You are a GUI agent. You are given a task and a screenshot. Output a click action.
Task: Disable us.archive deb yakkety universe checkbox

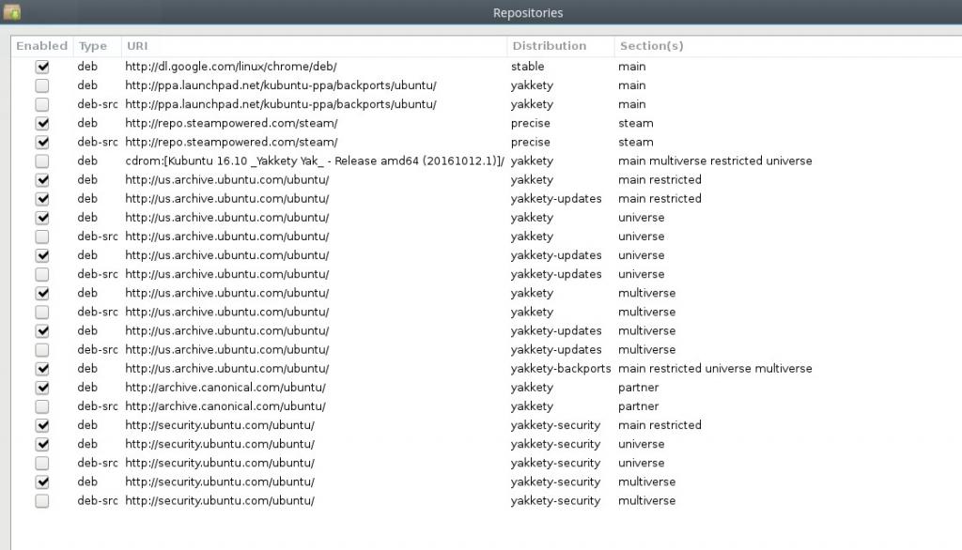click(x=41, y=218)
